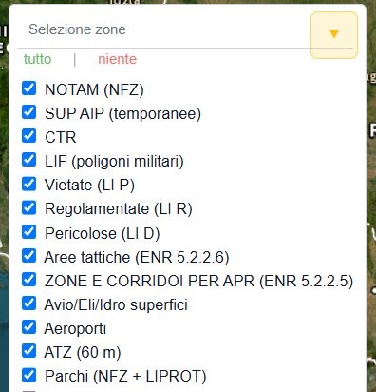Click the Regolamentate (LI R) label
Screen dimensions: 376x392
tap(119, 209)
